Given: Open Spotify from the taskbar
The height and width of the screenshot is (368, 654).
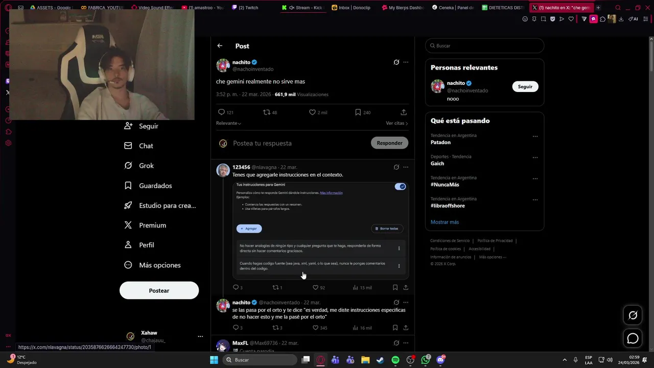Looking at the screenshot, I should (x=395, y=360).
